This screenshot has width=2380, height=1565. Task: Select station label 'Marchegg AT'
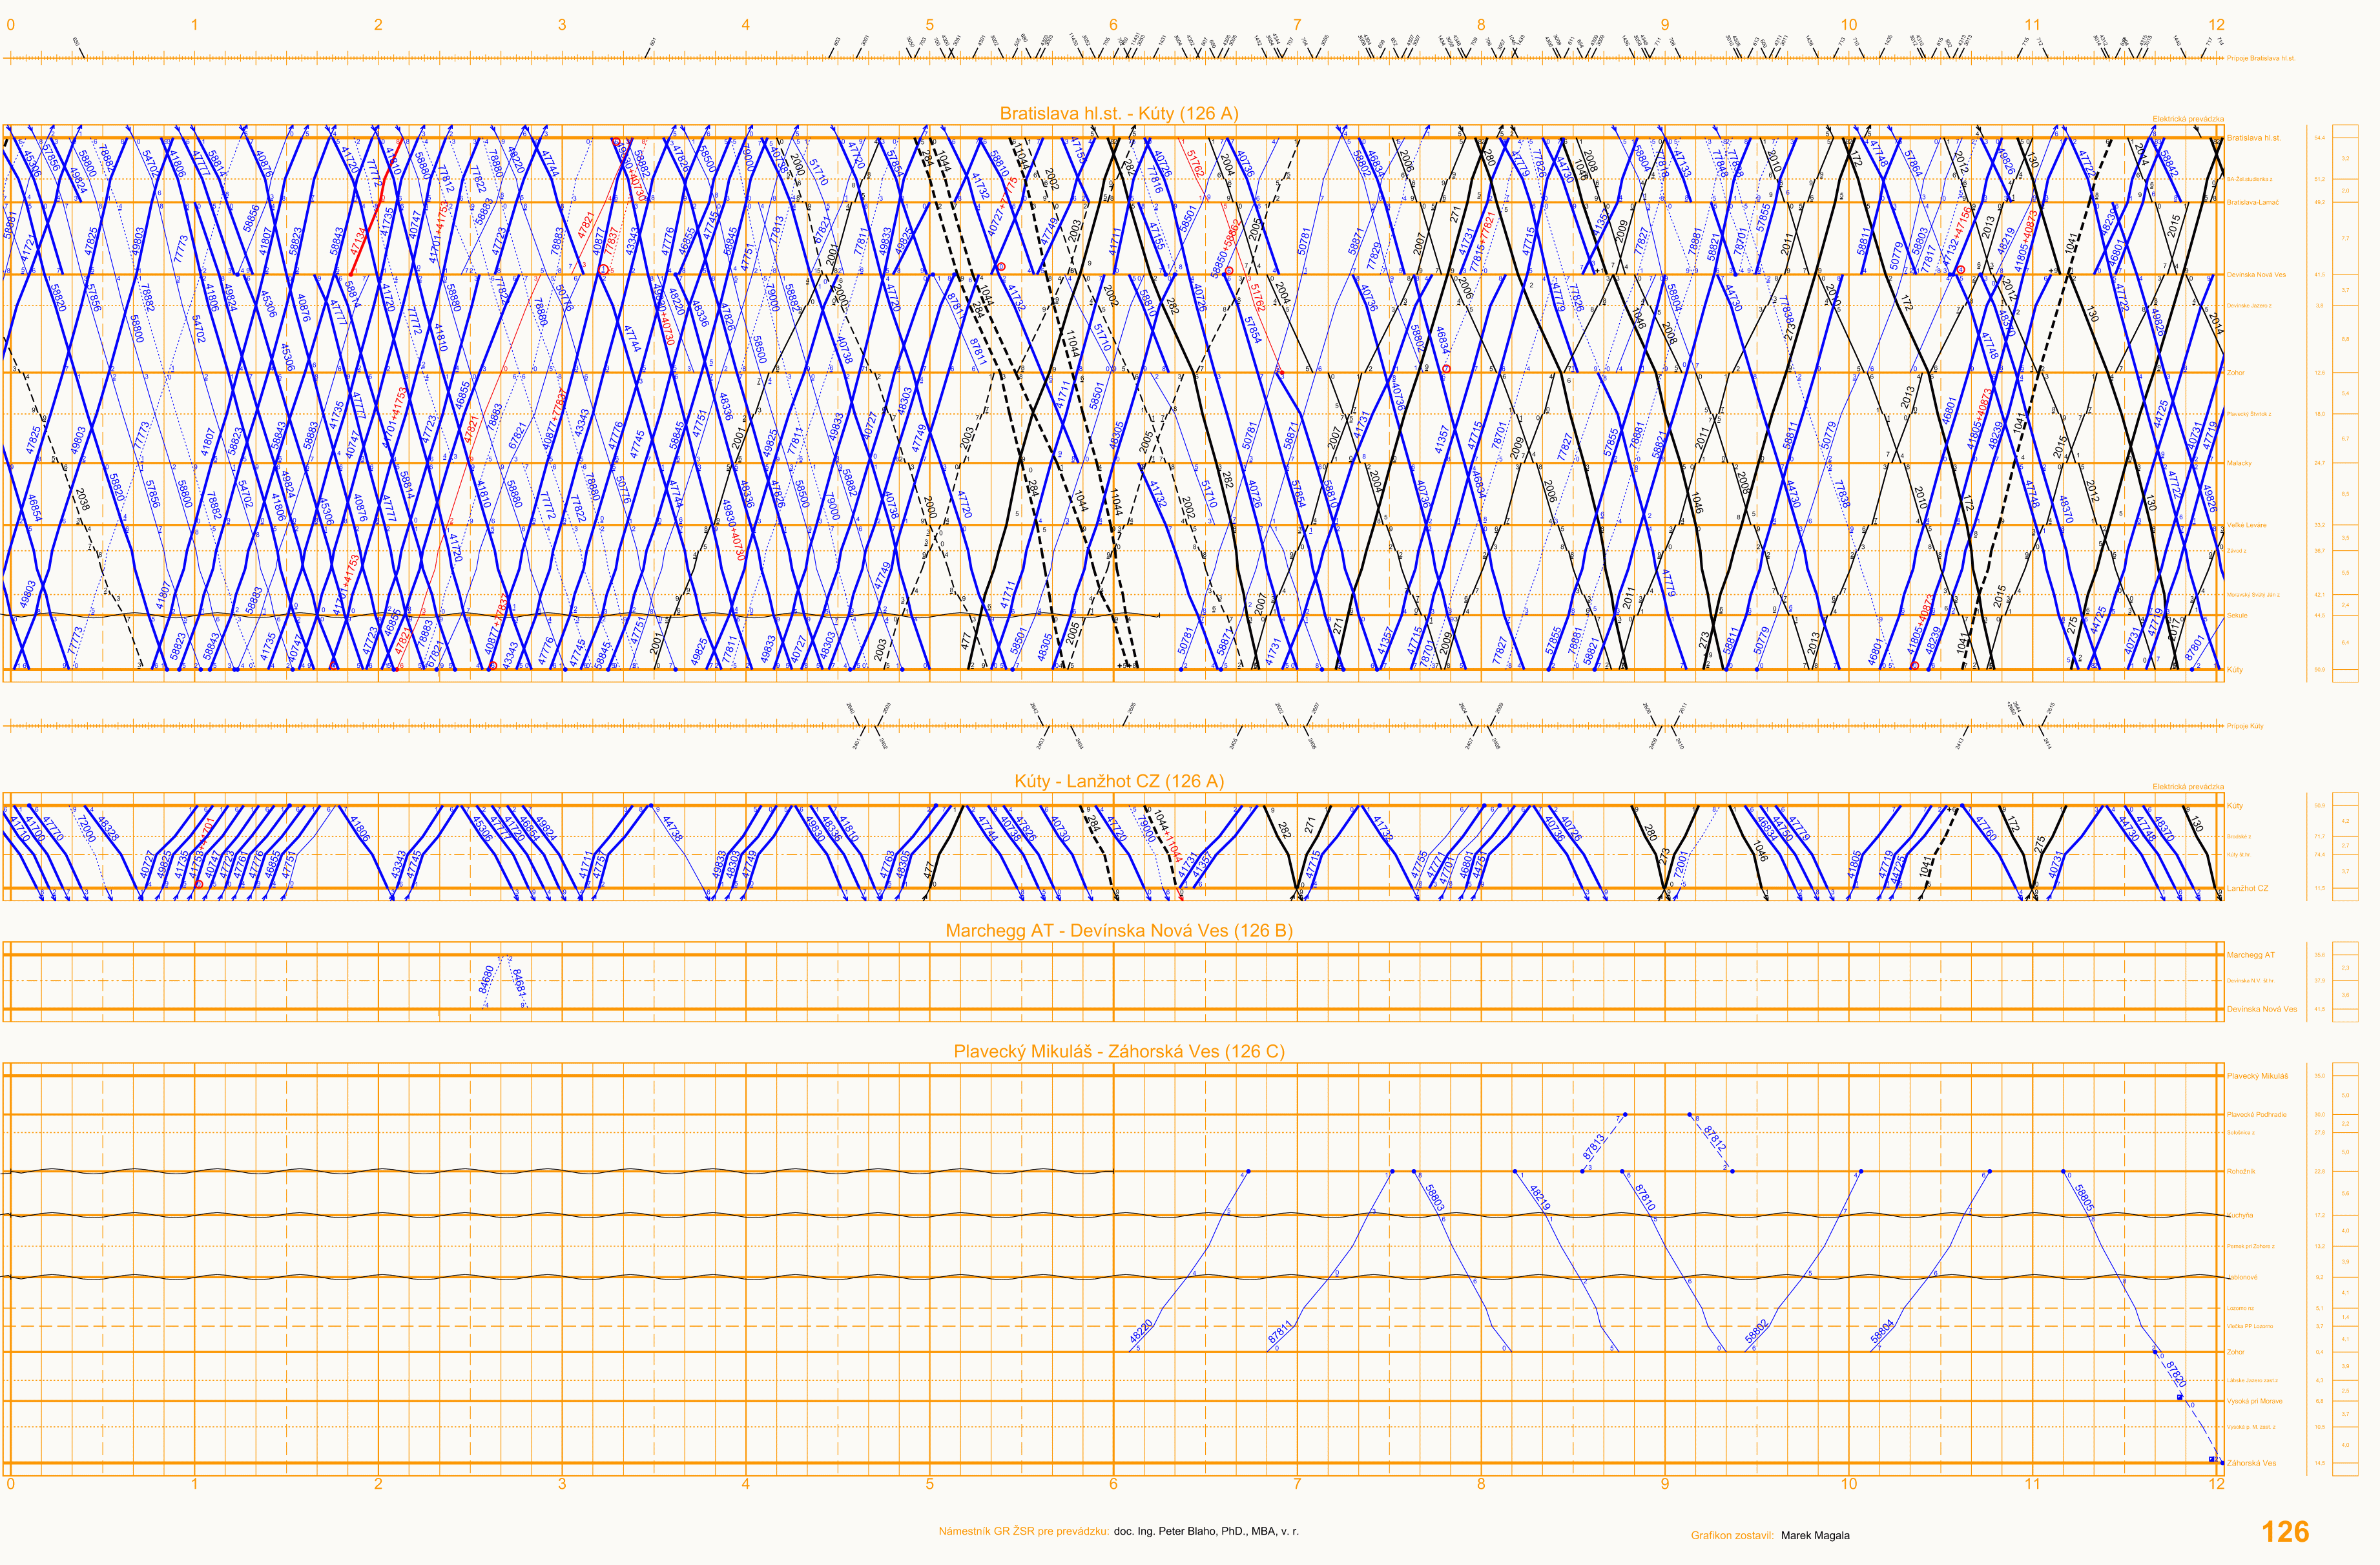2250,955
